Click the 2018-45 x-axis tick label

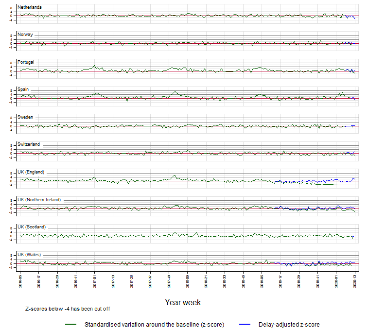(x=244, y=281)
